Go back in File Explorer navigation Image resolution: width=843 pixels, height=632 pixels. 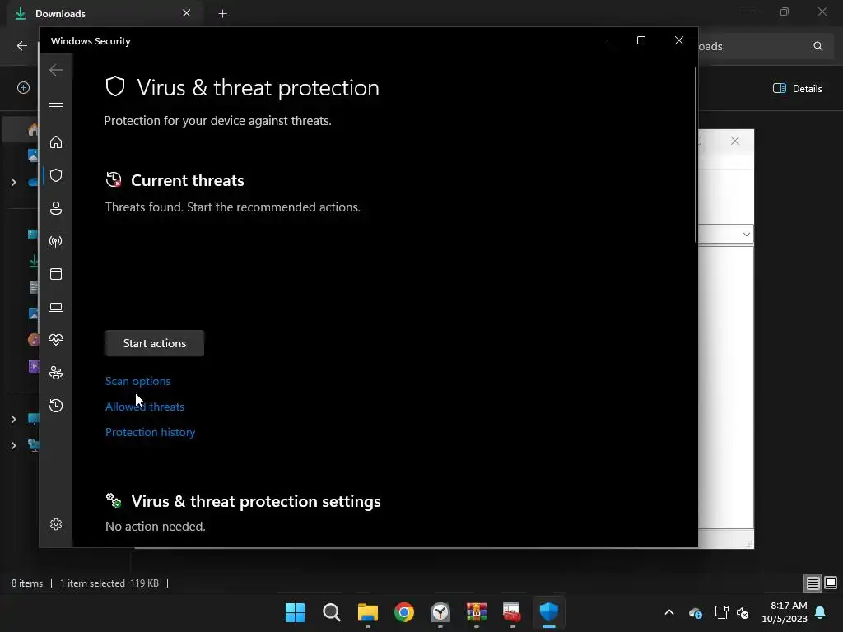pos(22,46)
